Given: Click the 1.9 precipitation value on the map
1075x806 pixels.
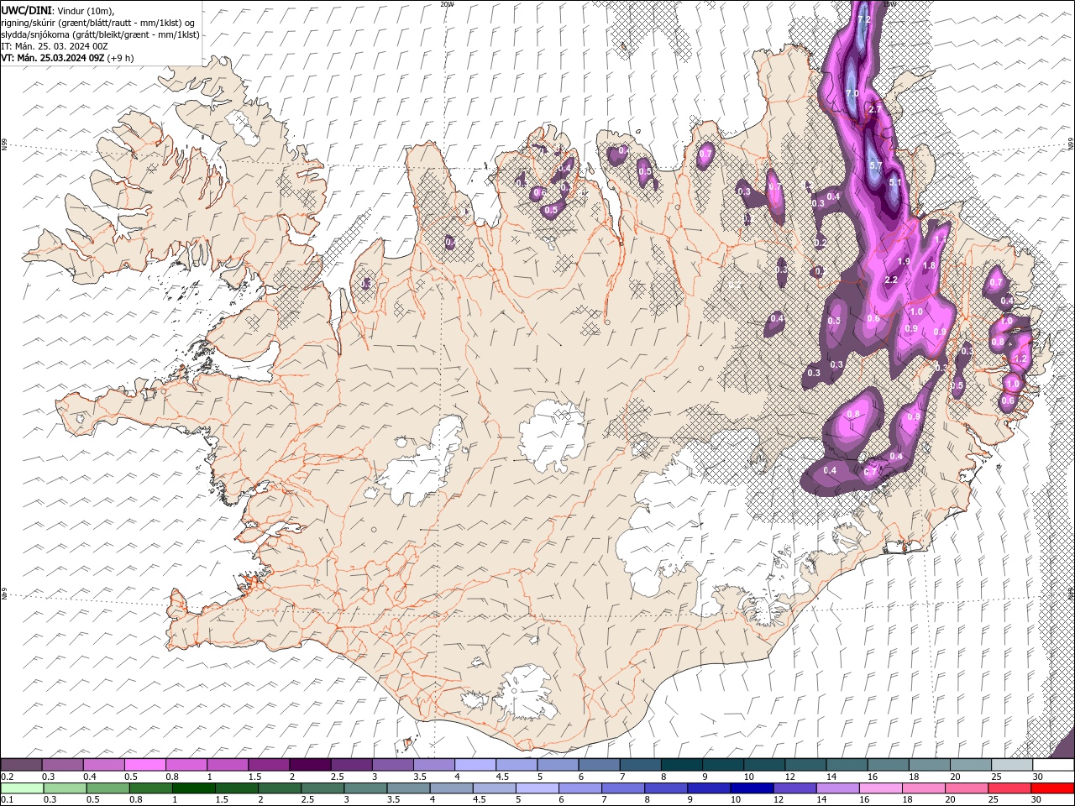Looking at the screenshot, I should coord(904,261).
